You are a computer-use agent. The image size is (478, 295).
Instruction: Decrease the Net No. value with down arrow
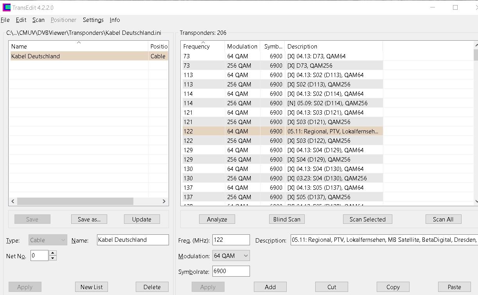tap(53, 258)
